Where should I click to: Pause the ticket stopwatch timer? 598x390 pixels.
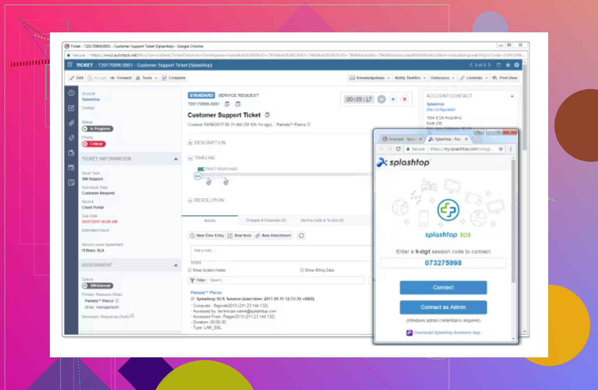tap(382, 99)
